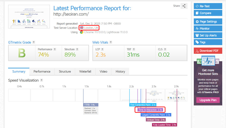
Task: Click the 2.3s LCP value
Action: (x=101, y=55)
